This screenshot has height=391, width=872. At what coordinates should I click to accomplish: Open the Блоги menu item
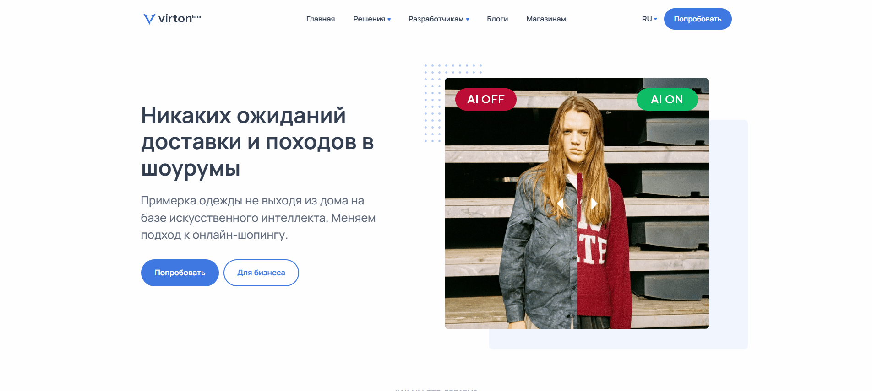[497, 19]
